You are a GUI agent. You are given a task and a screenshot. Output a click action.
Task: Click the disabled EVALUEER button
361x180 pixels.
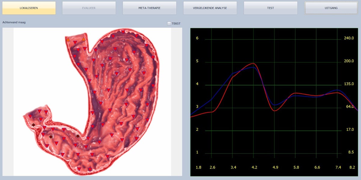coord(89,8)
